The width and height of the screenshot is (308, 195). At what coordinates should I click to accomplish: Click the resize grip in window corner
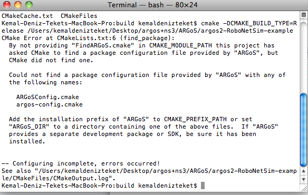click(304, 189)
